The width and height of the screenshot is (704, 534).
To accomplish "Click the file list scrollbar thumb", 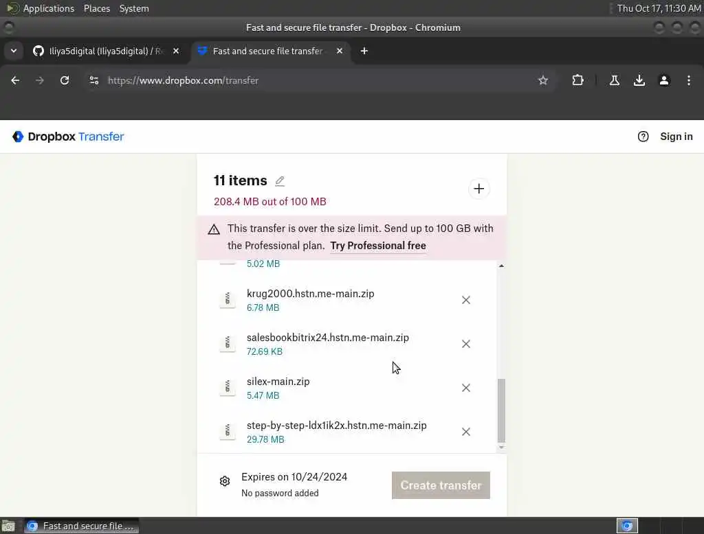I will click(x=501, y=410).
